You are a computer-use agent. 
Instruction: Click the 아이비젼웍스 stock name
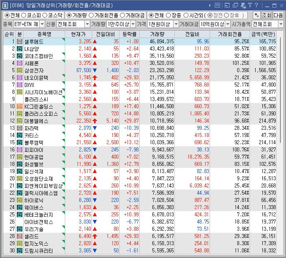pyautogui.click(x=39, y=222)
